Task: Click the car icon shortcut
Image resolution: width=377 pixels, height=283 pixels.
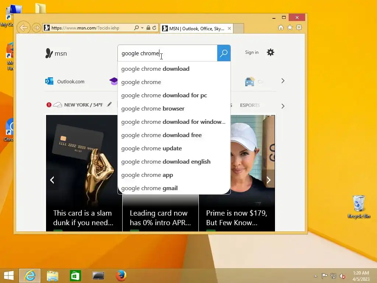Action: (250, 81)
